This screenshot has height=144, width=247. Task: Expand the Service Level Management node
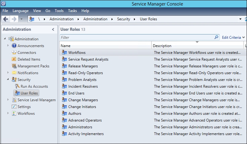coord(8,100)
